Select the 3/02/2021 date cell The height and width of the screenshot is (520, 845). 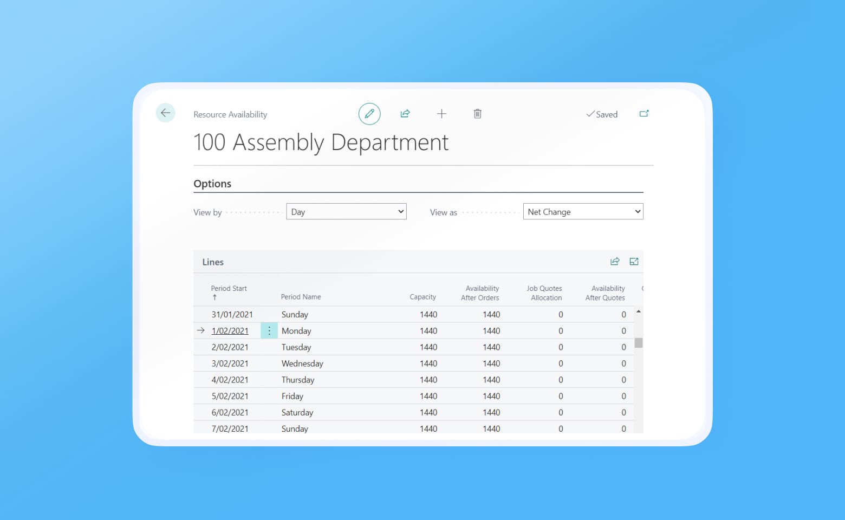[230, 363]
